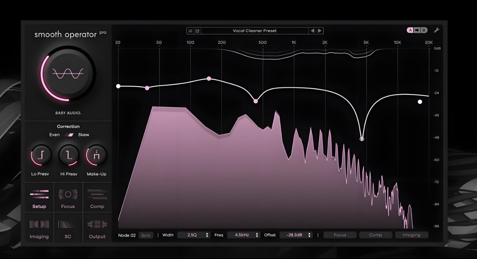The image size is (477, 259).
Task: Click the '-48' dB scale label
Action: click(x=436, y=138)
